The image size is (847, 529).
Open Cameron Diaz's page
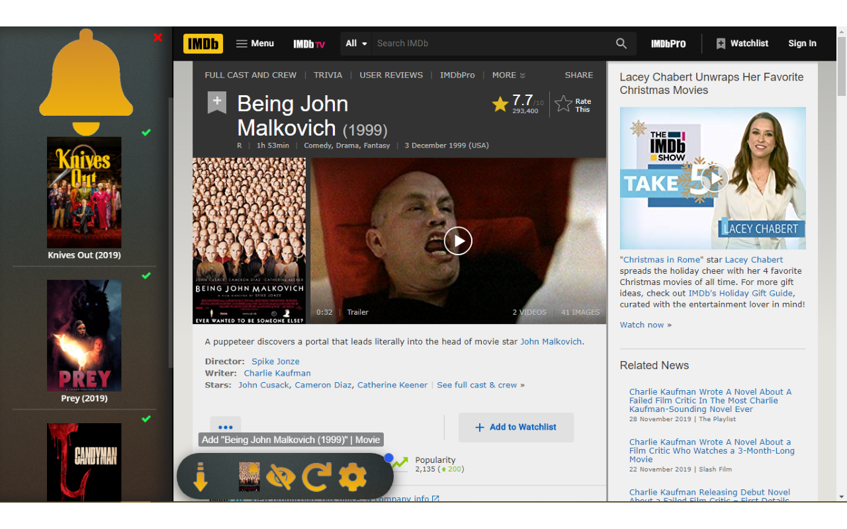click(324, 386)
